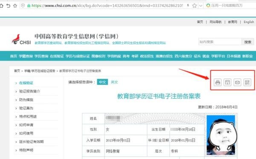Click the 更新日期：2018年8月4日 text
The image size is (256, 159).
tap(218, 107)
